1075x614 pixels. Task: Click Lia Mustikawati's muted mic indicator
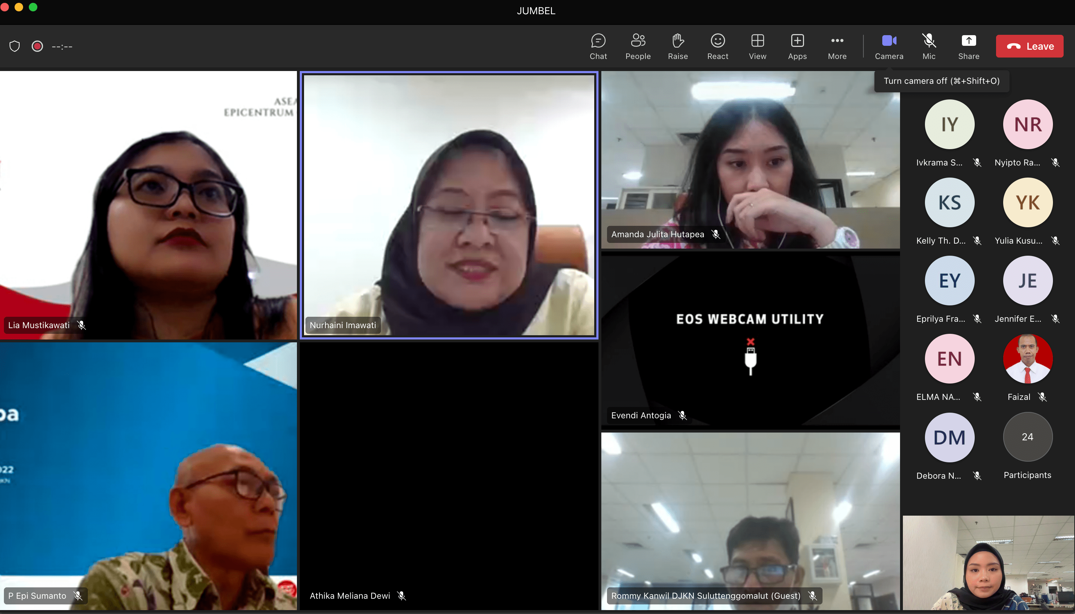point(81,325)
